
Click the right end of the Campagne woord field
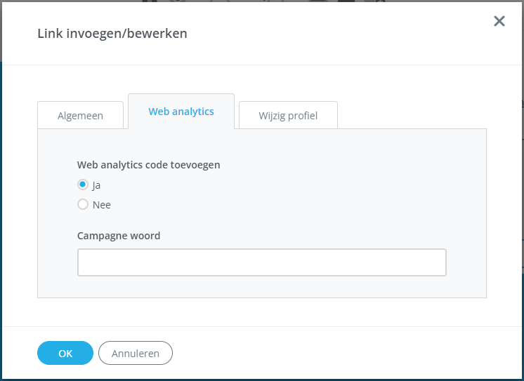[435, 262]
